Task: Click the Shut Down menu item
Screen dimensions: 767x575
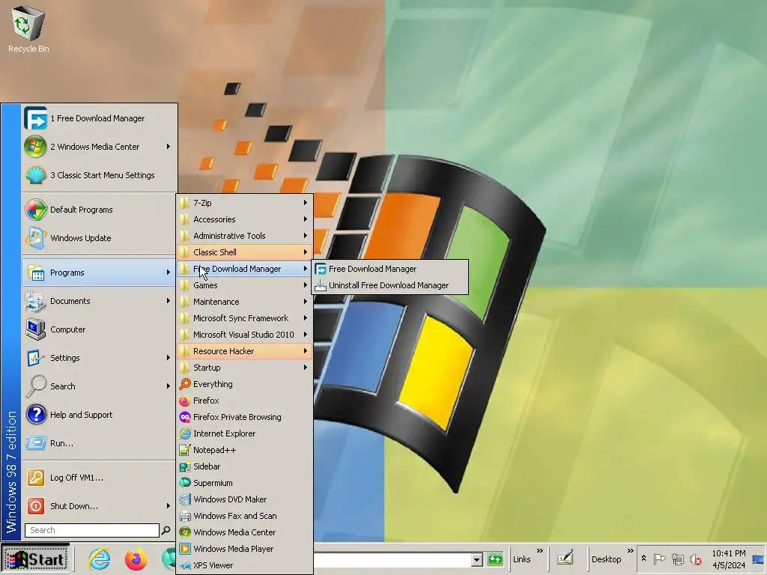Action: pyautogui.click(x=100, y=506)
